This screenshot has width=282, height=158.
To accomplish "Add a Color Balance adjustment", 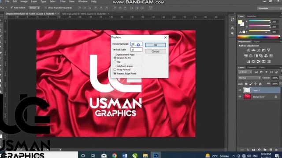I will tap(251, 56).
